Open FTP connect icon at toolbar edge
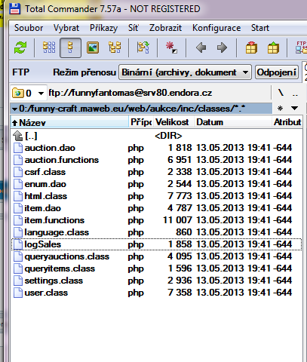 [x=301, y=48]
